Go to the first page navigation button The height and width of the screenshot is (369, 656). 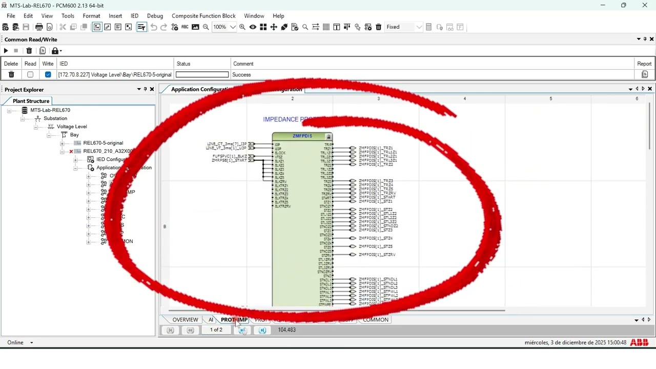(170, 331)
